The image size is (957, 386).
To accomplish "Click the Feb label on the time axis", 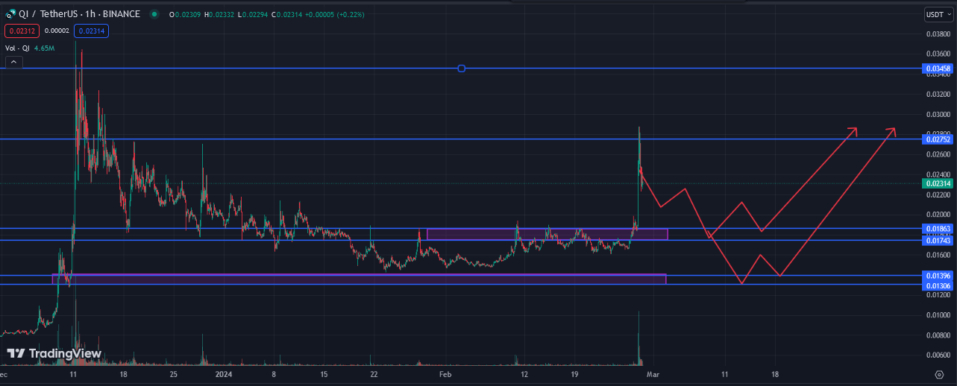I will 445,375.
